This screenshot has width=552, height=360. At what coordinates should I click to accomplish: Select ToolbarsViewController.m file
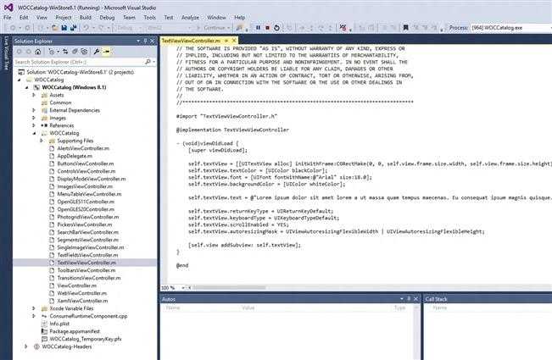(86, 270)
